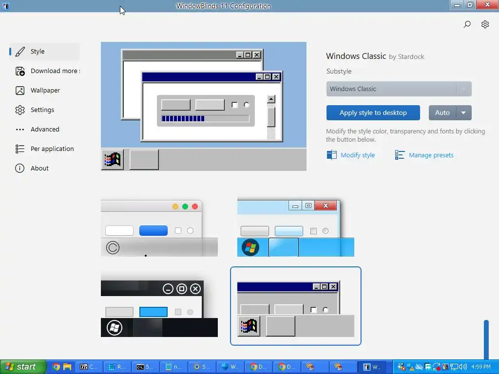The image size is (499, 374).
Task: Open the Modify style link
Action: 351,155
